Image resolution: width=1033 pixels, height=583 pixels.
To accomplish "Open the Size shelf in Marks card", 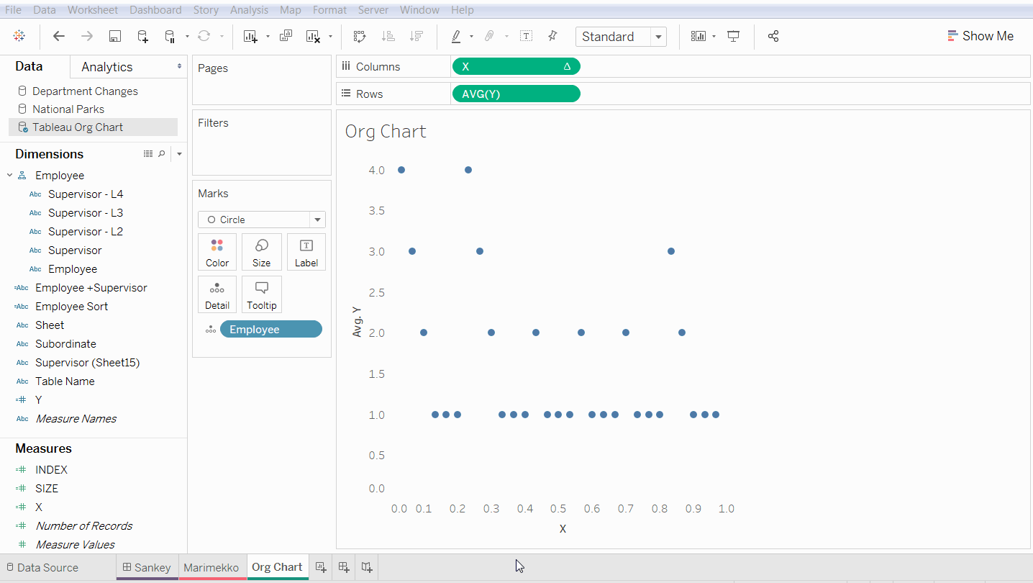I will pyautogui.click(x=261, y=252).
